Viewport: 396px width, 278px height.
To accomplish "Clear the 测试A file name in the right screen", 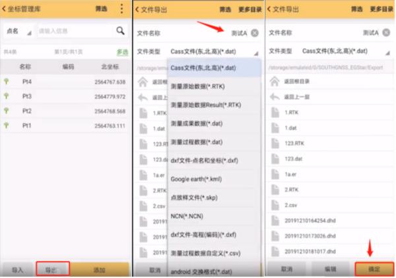I will pyautogui.click(x=386, y=32).
